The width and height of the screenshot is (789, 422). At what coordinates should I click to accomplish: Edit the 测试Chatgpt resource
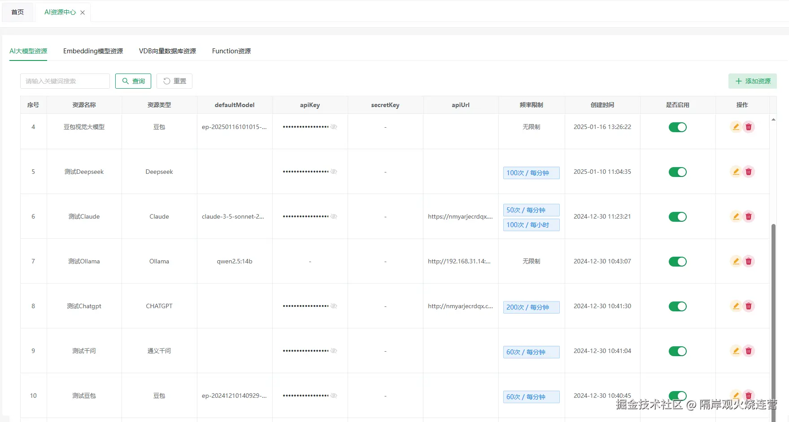point(736,306)
